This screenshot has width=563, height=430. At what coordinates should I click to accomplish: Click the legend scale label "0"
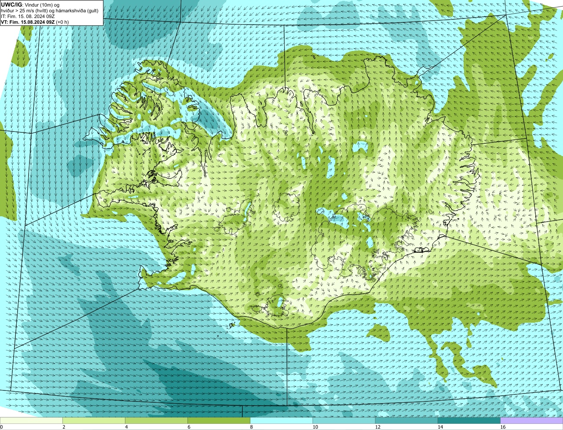tap(2, 427)
